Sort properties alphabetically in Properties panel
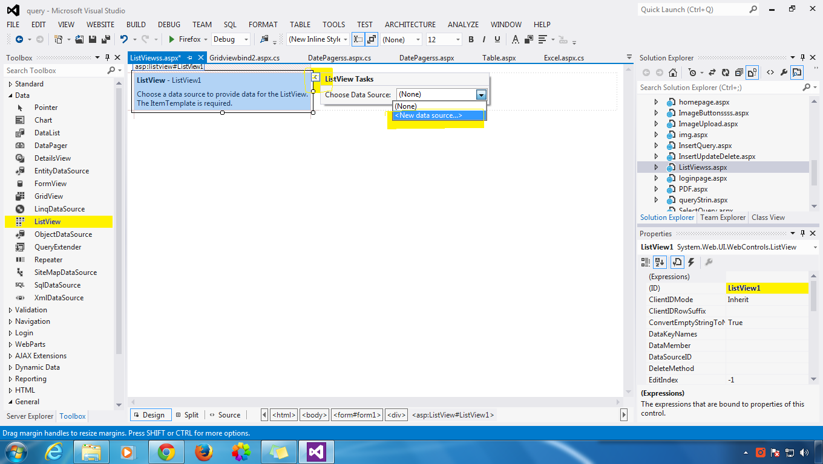823x464 pixels. pyautogui.click(x=660, y=262)
